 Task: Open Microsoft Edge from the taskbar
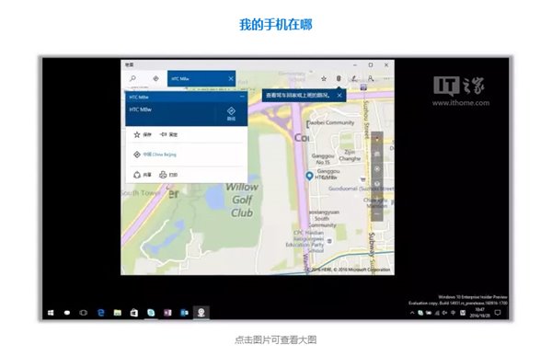click(100, 313)
